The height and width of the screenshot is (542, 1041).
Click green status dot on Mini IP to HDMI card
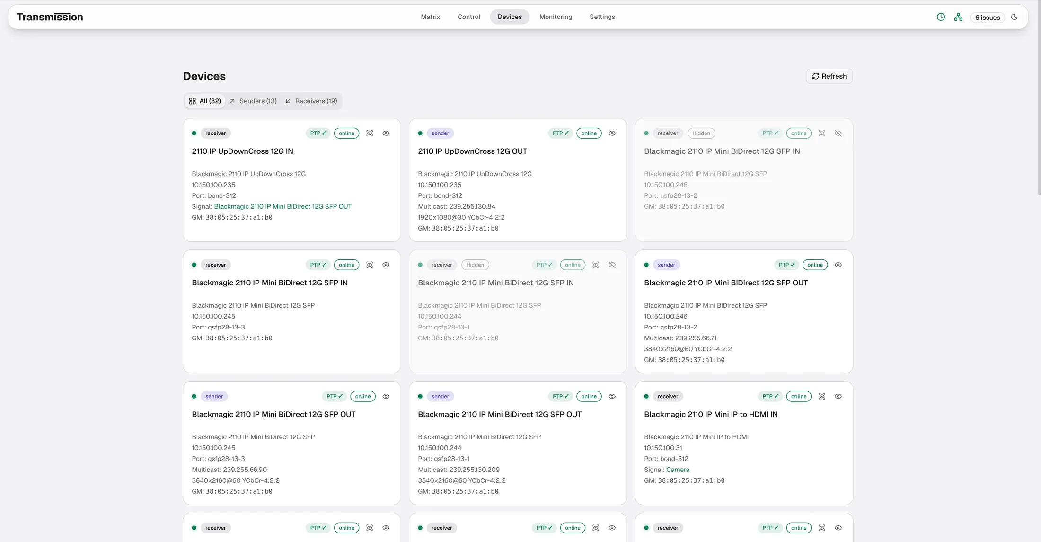coord(646,397)
